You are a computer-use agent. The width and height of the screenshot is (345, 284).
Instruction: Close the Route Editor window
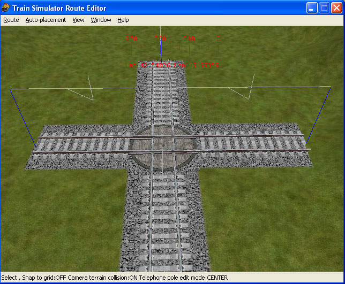(337, 8)
